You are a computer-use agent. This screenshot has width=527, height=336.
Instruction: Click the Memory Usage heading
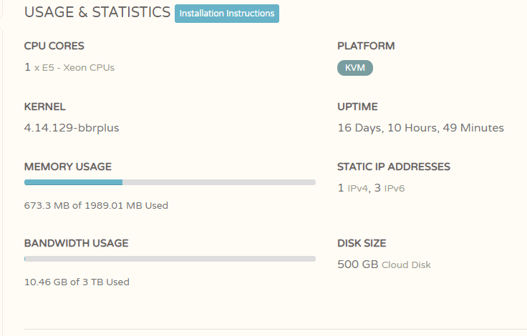click(68, 167)
